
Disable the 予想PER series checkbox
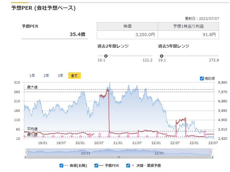click(96, 165)
